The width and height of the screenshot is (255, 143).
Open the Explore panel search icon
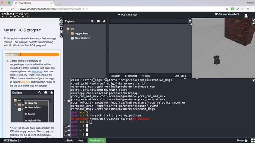92,21
